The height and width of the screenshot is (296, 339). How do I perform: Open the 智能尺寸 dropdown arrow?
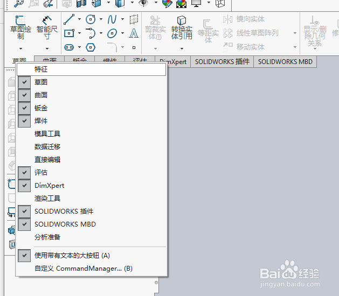coord(47,49)
